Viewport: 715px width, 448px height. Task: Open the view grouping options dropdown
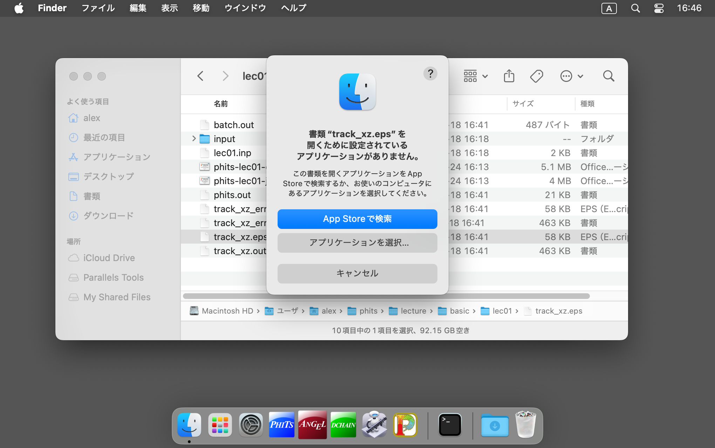tap(476, 76)
